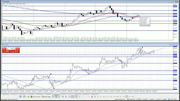Image resolution: width=180 pixels, height=101 pixels.
Task: Set timeframe to M15
Action: 114,97
